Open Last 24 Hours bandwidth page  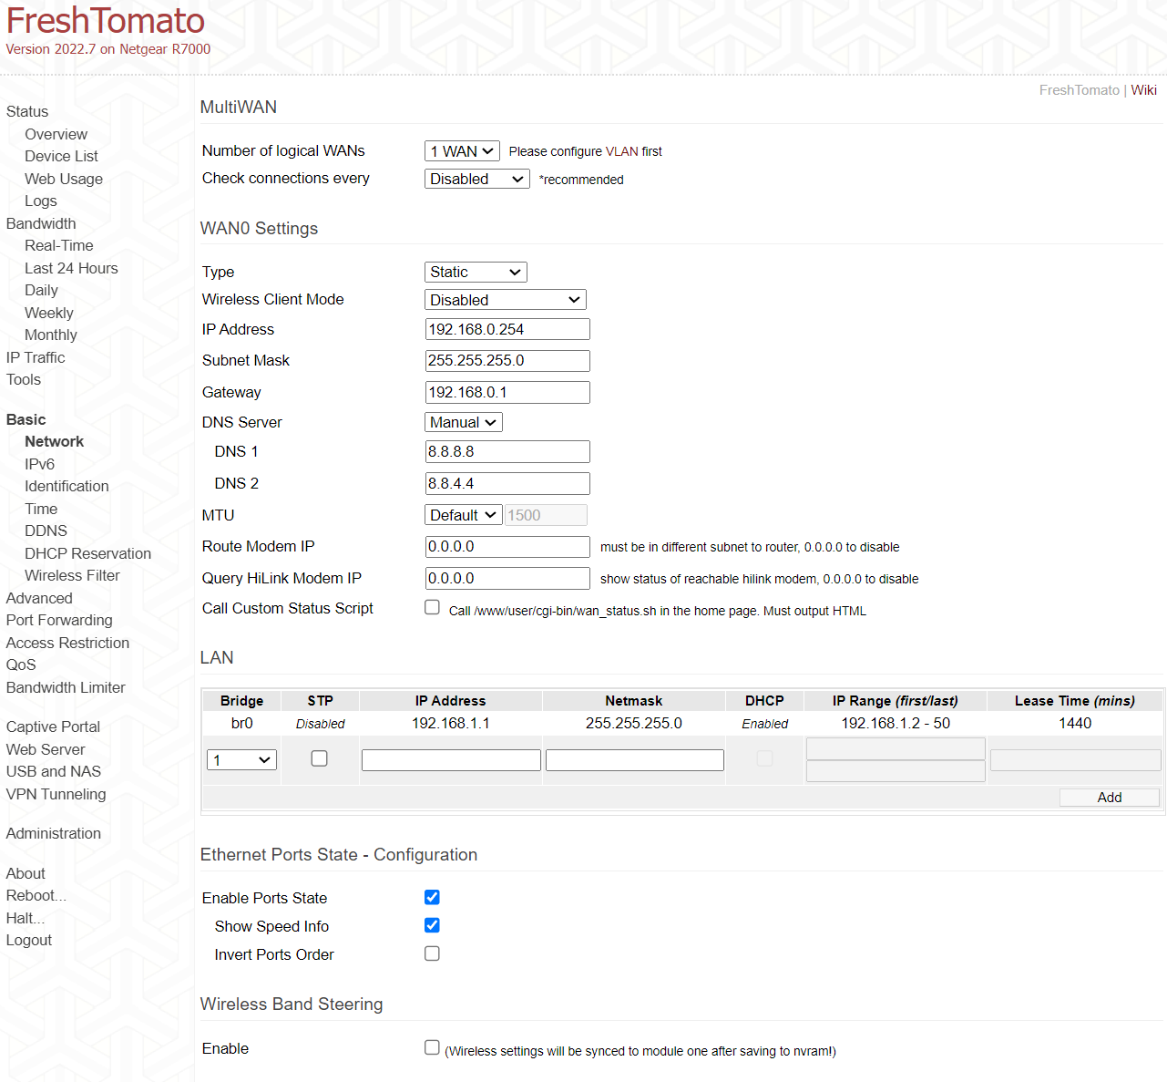pos(71,268)
